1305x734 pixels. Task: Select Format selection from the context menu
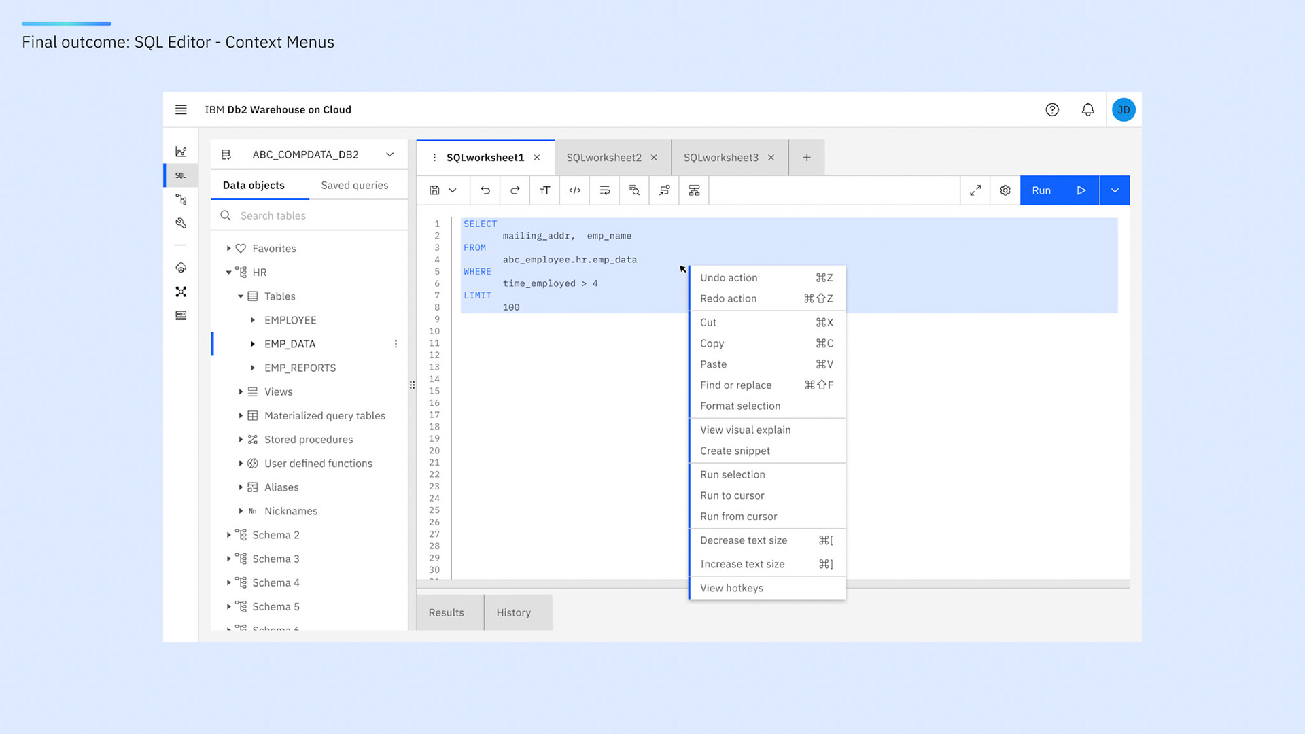[x=739, y=406]
